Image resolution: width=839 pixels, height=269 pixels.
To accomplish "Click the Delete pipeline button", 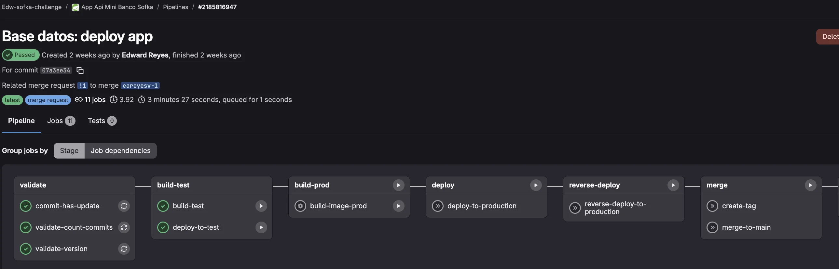I will (829, 36).
